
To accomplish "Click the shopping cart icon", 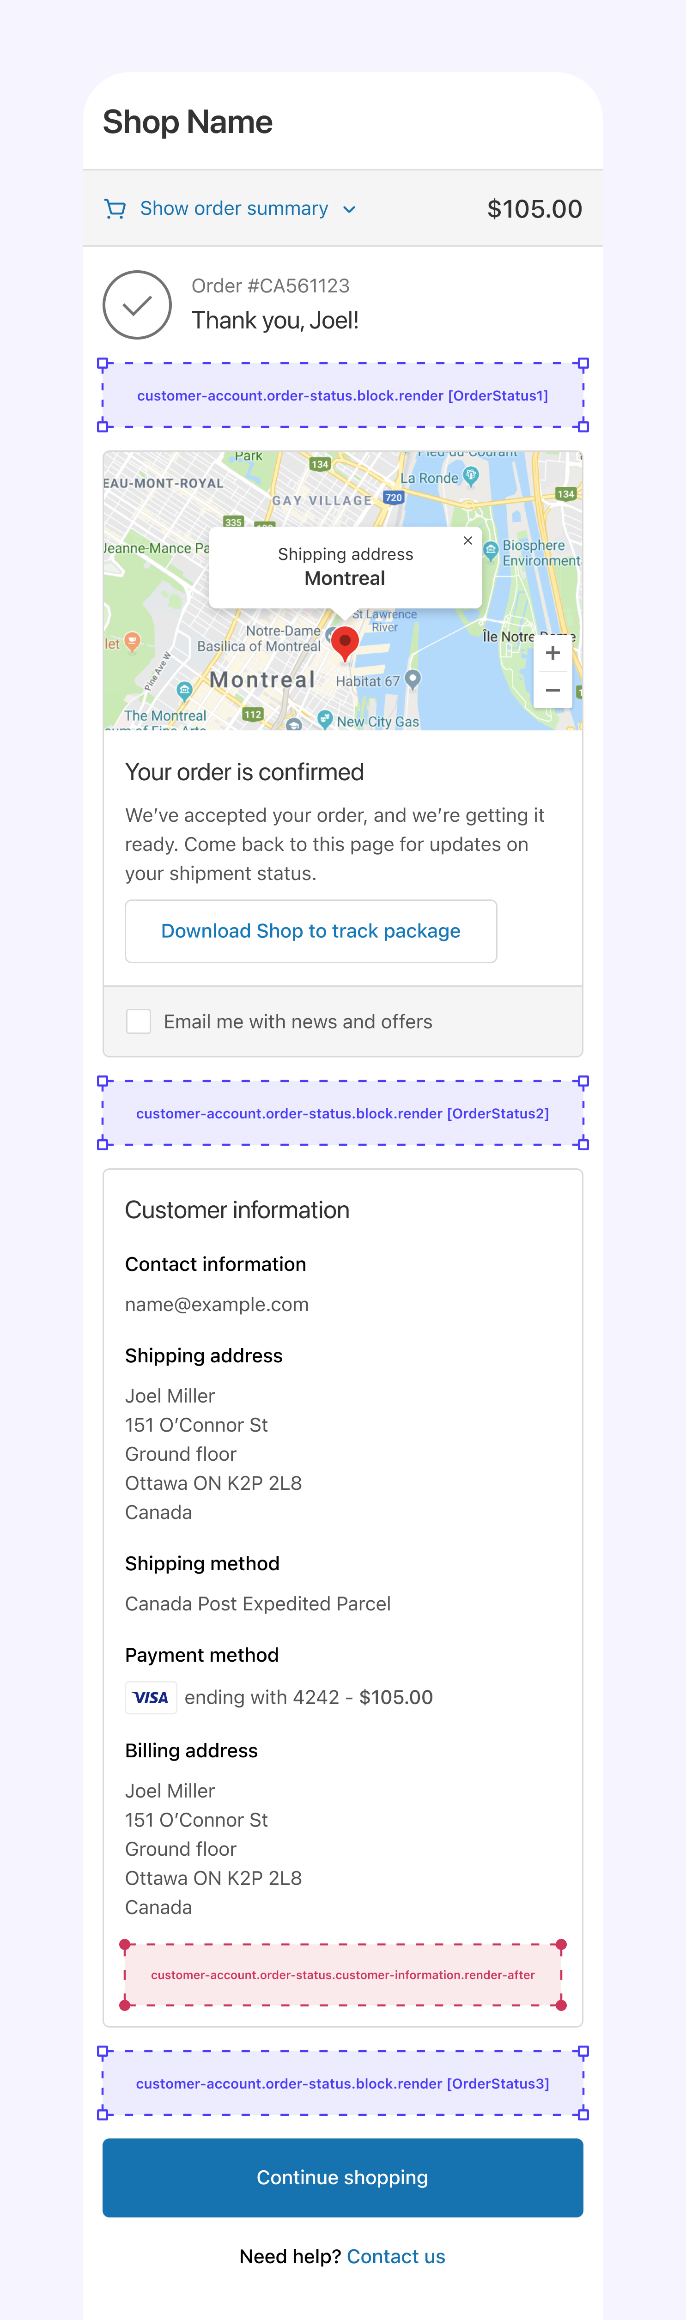I will 115,209.
